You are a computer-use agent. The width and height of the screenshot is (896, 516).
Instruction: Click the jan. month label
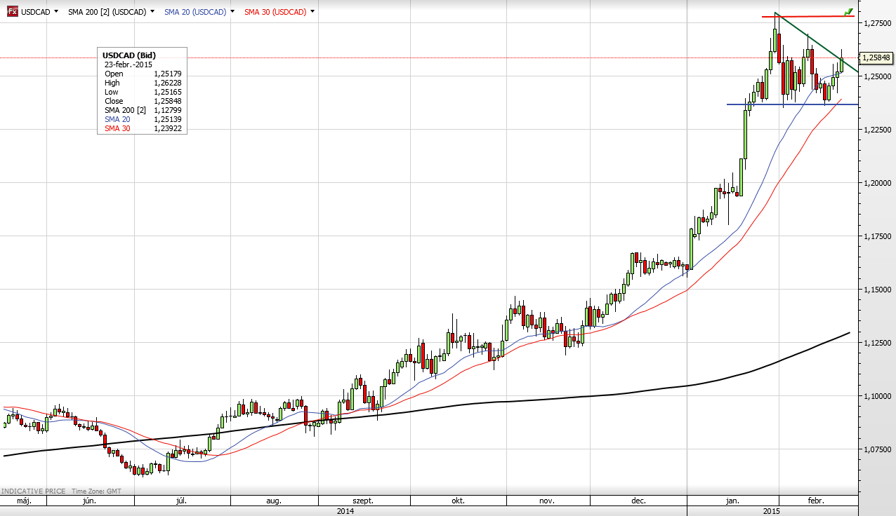(x=732, y=501)
